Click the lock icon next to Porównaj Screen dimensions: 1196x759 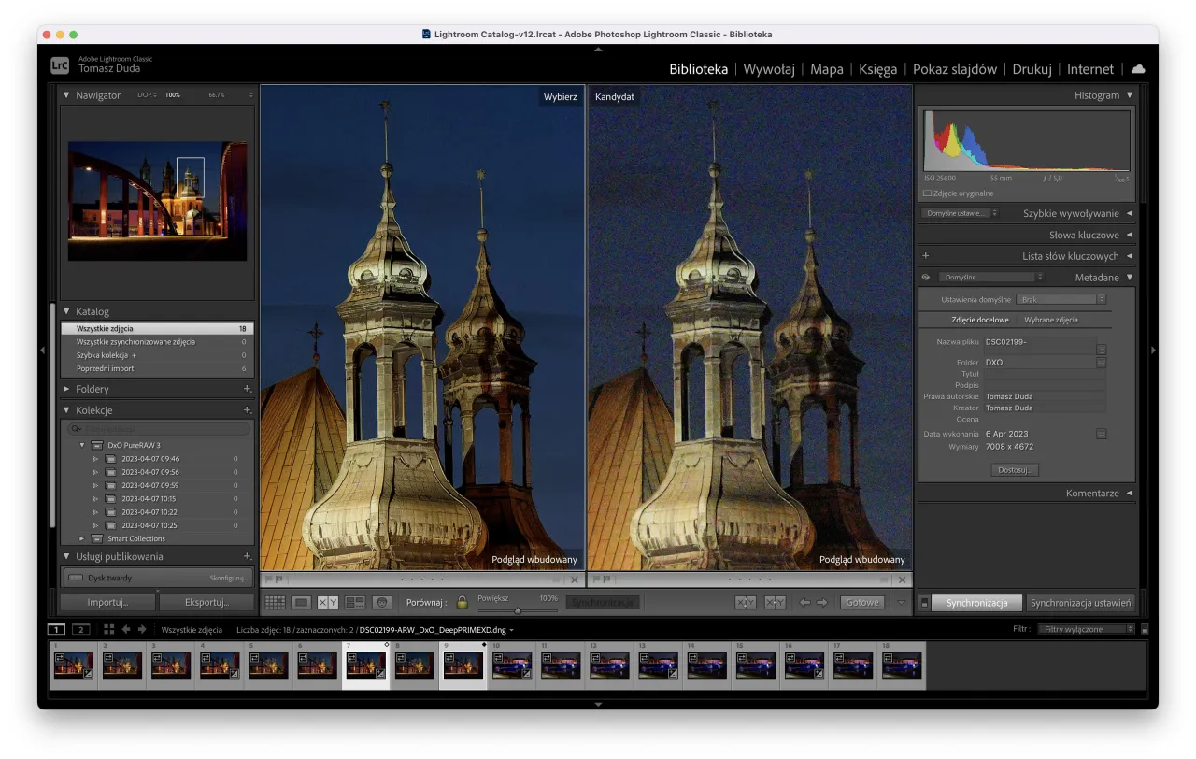[461, 602]
